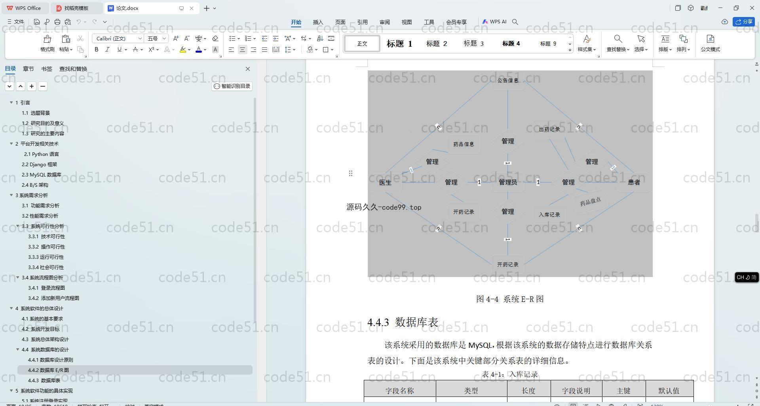This screenshot has height=406, width=760.
Task: Toggle Superscript formatting
Action: 151,49
